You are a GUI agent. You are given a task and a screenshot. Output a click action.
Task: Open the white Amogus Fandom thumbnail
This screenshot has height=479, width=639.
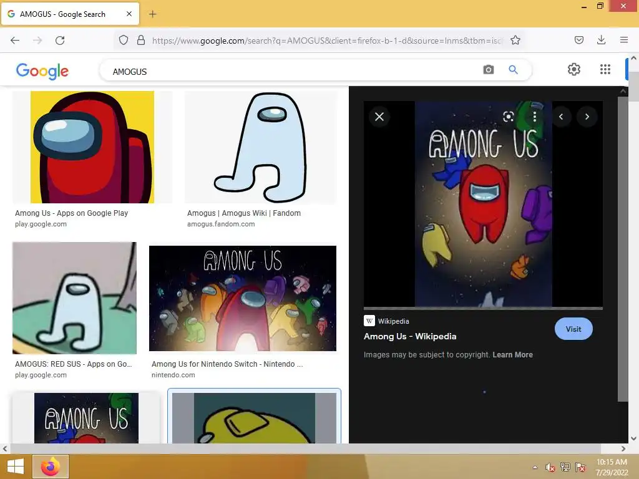click(261, 147)
